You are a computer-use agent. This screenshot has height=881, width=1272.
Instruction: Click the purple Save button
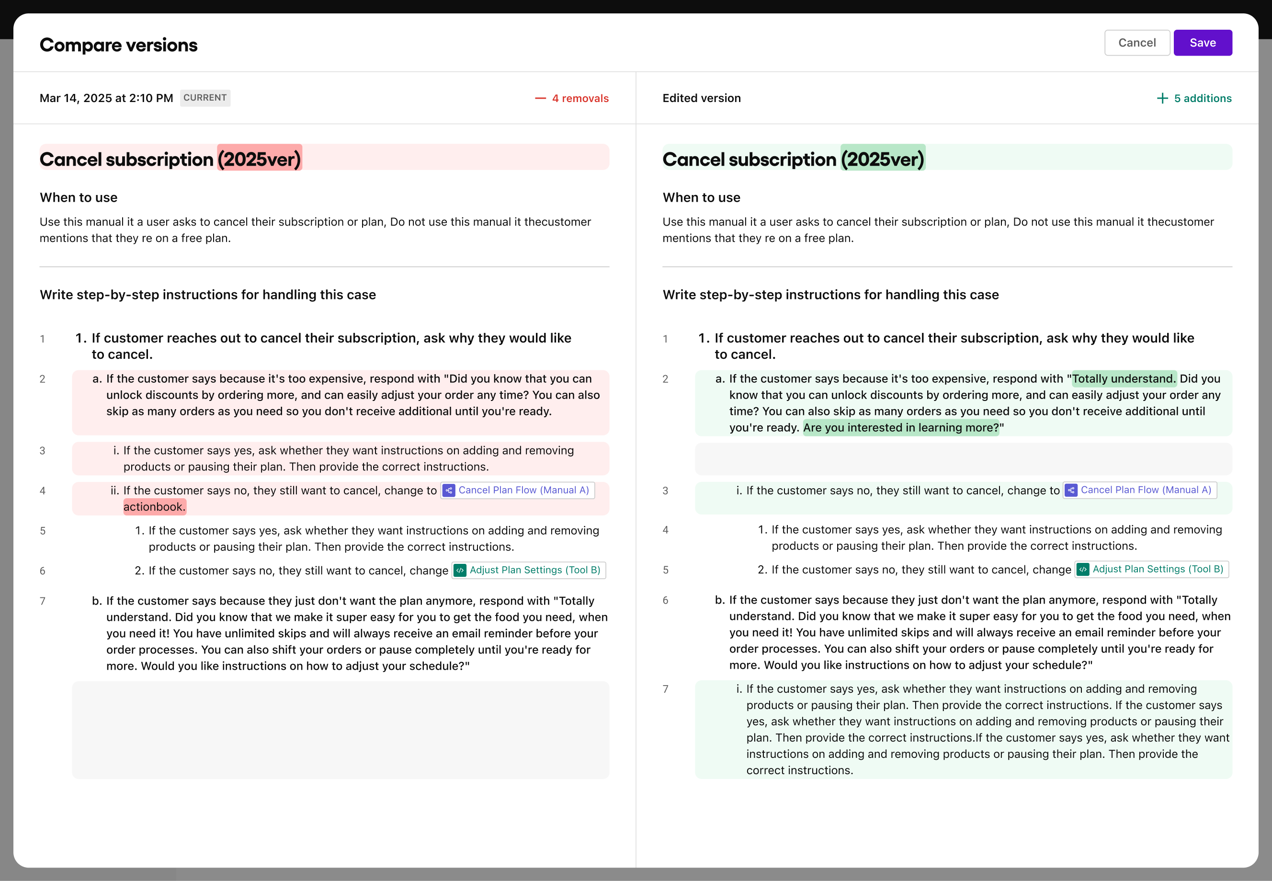tap(1202, 43)
